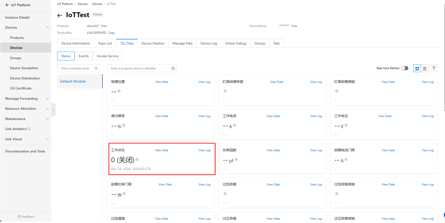This screenshot has width=445, height=223.
Task: Expand the Maintenance sidebar menu
Action: point(47,119)
